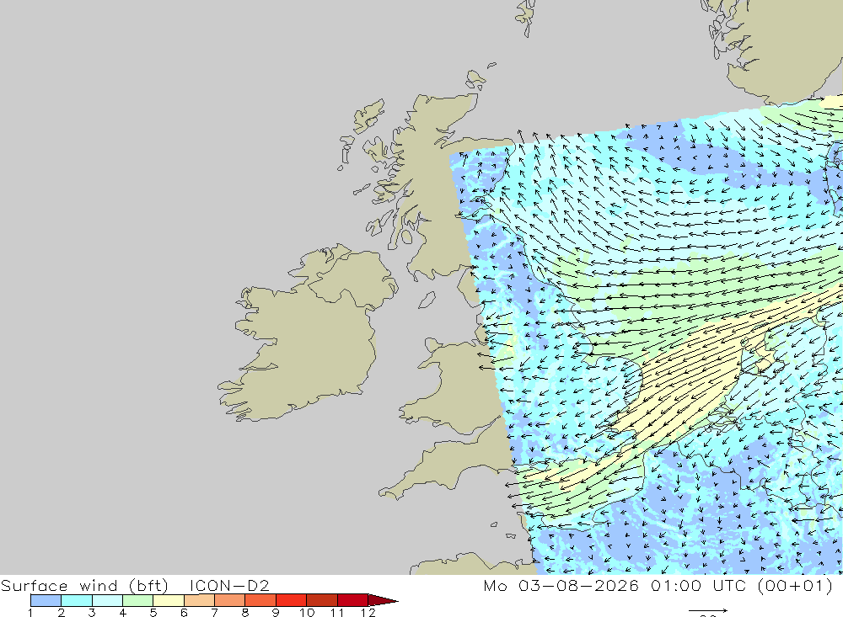Image resolution: width=843 pixels, height=617 pixels.
Task: Click the Beaufort 8 orange-red swatch
Action: point(260,600)
